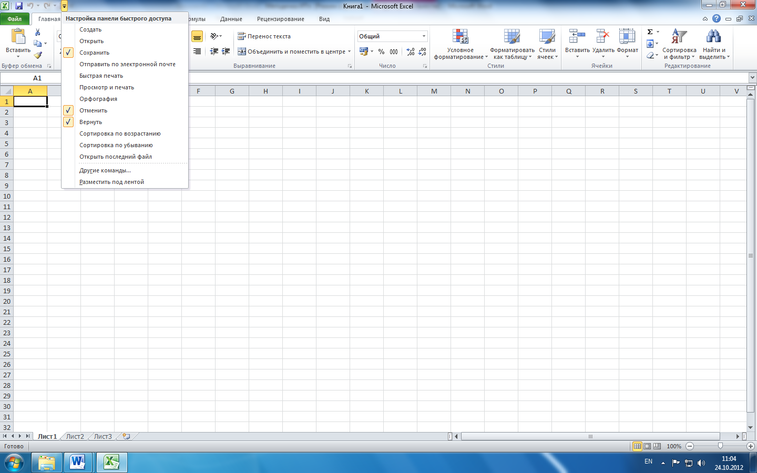Click the zoom slider handle
The width and height of the screenshot is (757, 473).
click(x=720, y=446)
